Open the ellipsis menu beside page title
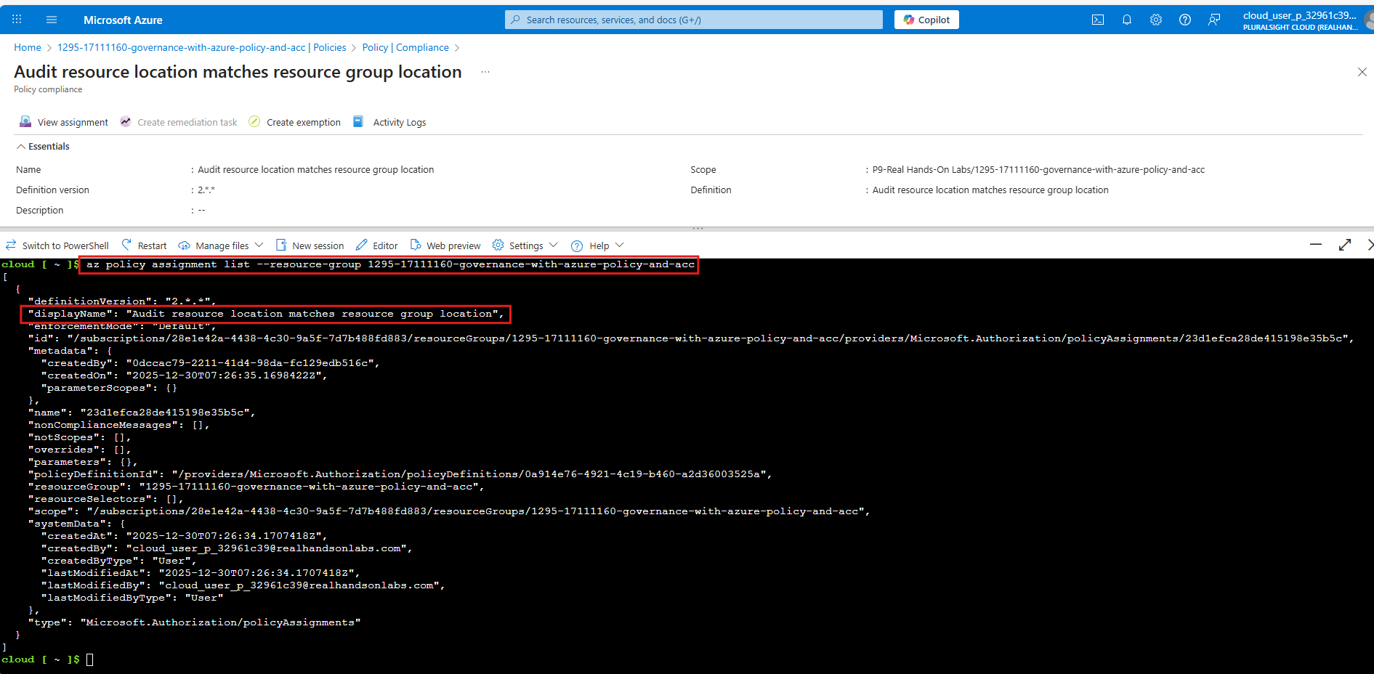 click(x=485, y=72)
